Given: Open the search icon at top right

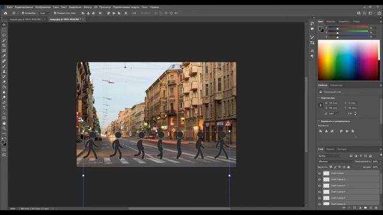Looking at the screenshot, I should 364,13.
